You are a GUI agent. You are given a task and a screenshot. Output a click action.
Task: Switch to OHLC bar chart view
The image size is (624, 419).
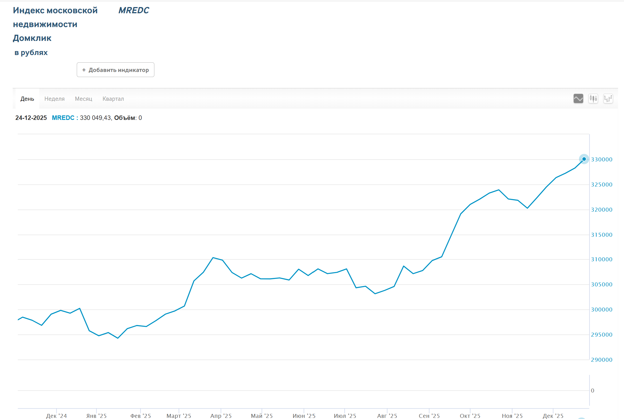tap(608, 98)
